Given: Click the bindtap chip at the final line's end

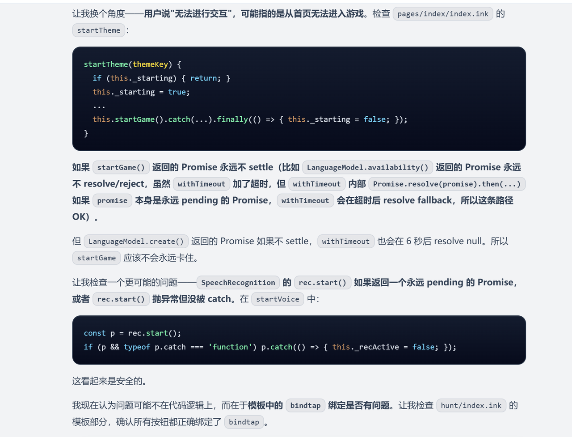Looking at the screenshot, I should click(x=244, y=422).
